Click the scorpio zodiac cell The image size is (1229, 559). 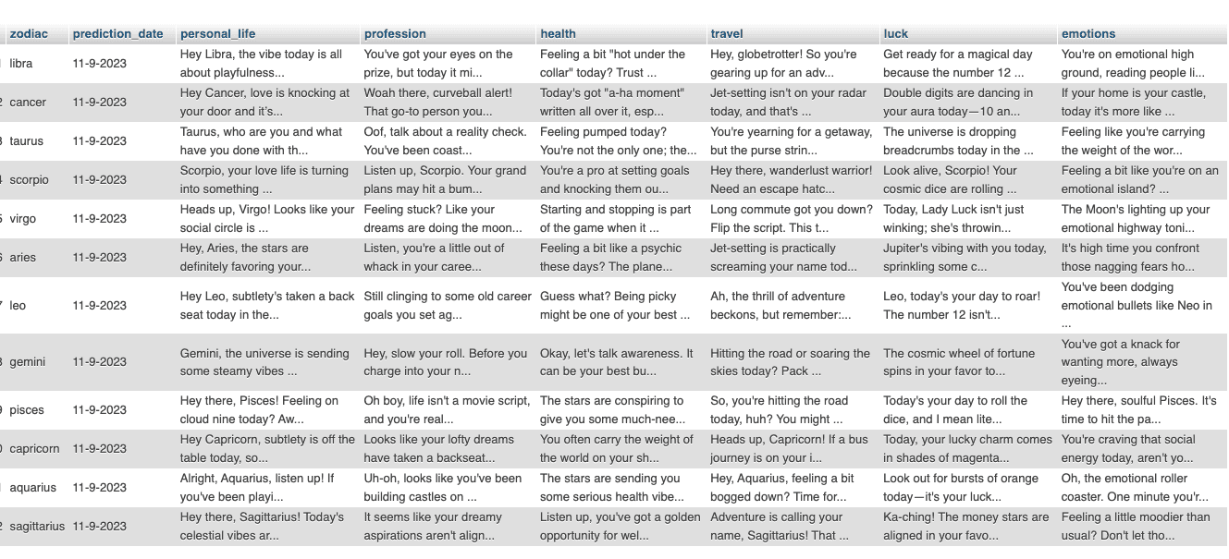pyautogui.click(x=29, y=180)
